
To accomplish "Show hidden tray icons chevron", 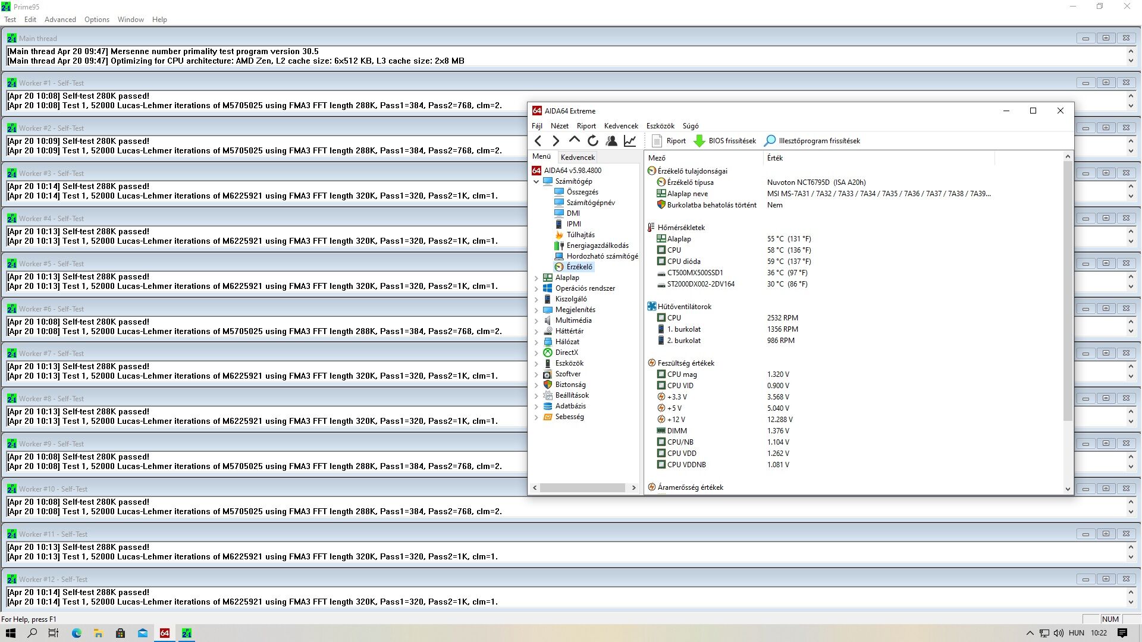I will click(x=1030, y=633).
